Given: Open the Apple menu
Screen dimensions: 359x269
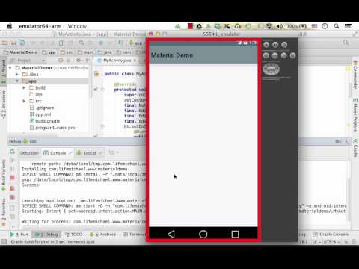Looking at the screenshot, I should pyautogui.click(x=10, y=26).
